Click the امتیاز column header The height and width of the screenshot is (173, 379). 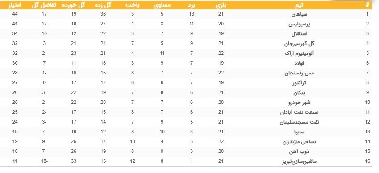[x=15, y=5]
